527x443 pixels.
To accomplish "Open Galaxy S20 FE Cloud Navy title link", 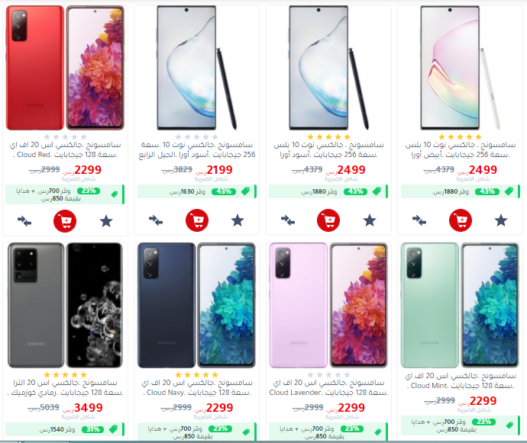I will (x=197, y=387).
